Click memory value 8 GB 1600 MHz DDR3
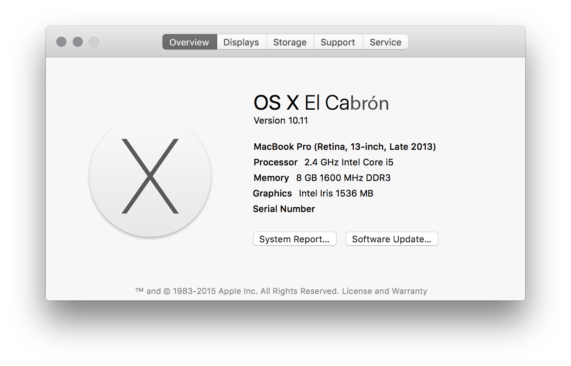 point(344,178)
